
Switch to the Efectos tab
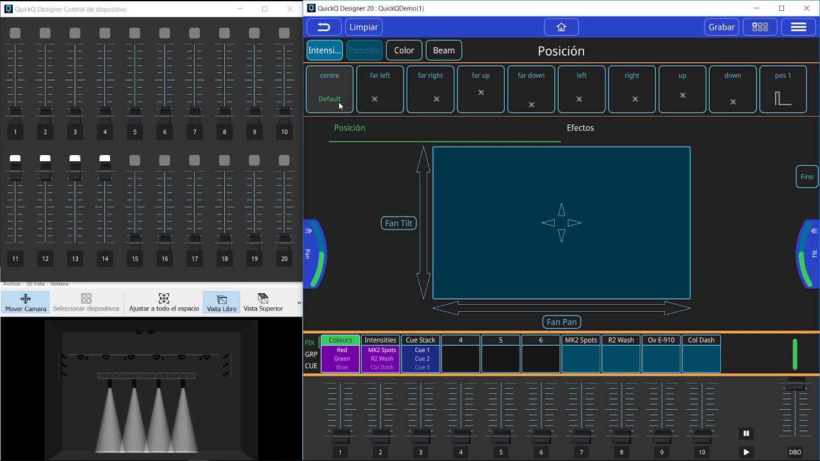coord(580,128)
